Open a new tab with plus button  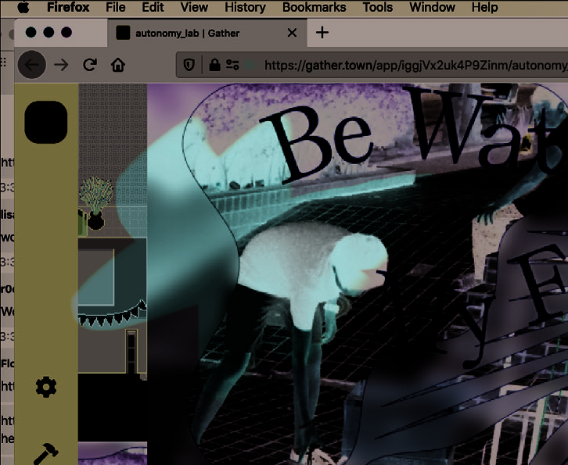[x=322, y=33]
